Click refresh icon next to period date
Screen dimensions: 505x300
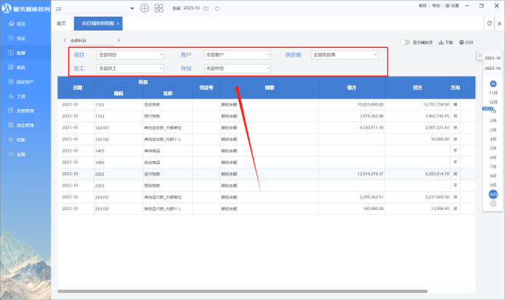click(x=217, y=8)
